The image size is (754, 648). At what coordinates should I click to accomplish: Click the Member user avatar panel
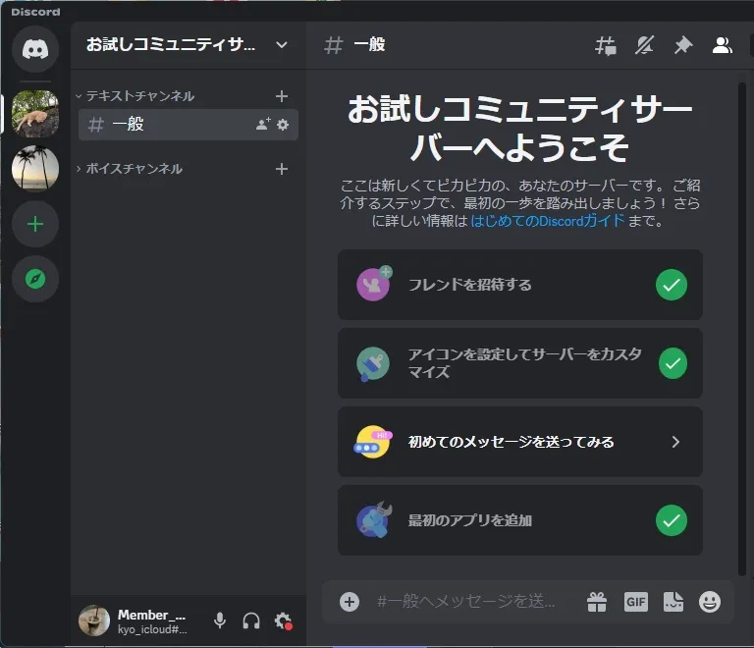pyautogui.click(x=94, y=621)
